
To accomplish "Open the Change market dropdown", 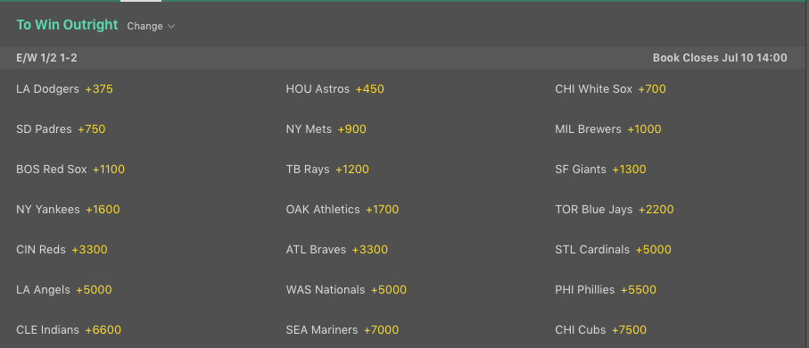I will [x=151, y=26].
